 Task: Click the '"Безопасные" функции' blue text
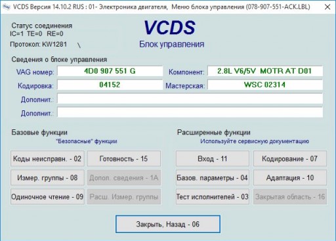87,141
